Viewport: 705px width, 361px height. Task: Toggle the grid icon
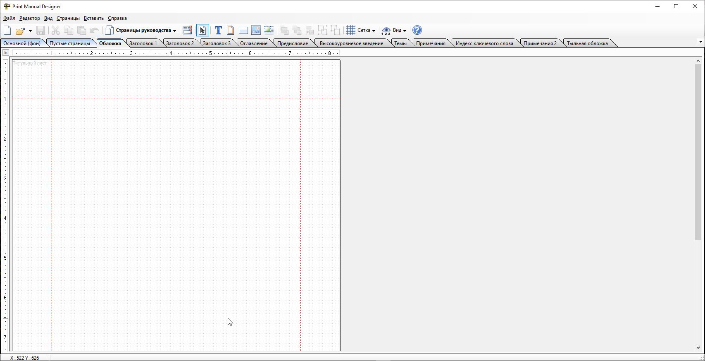point(351,30)
